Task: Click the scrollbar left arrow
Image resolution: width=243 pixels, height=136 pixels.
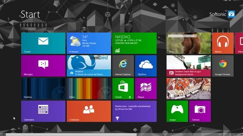Action: (x=4, y=134)
